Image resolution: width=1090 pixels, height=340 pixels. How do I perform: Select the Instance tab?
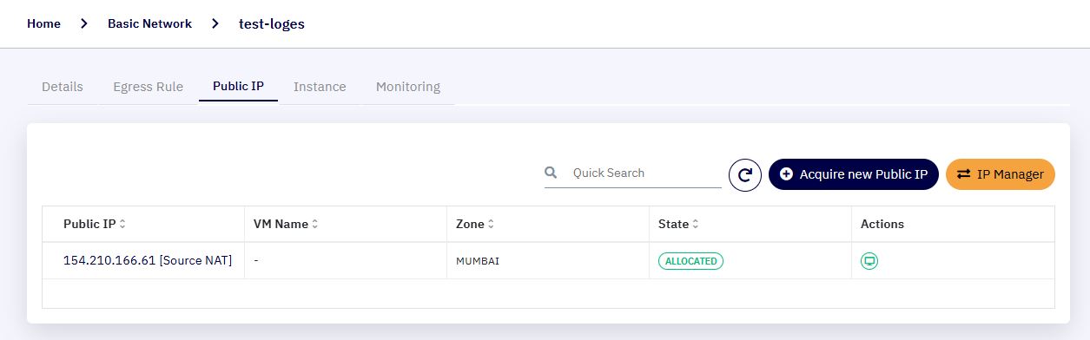click(320, 87)
